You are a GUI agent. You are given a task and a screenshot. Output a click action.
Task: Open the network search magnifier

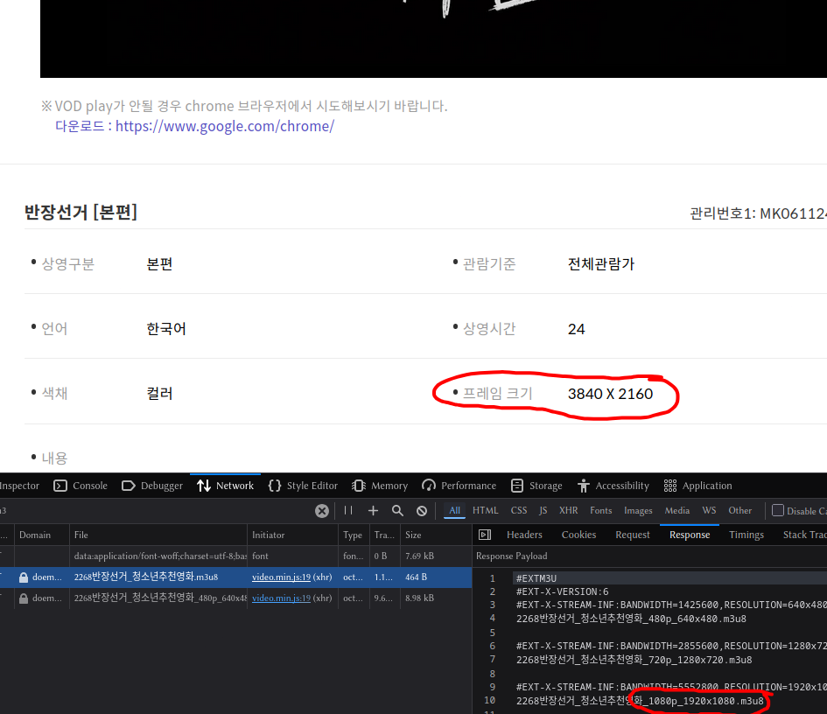pyautogui.click(x=397, y=510)
